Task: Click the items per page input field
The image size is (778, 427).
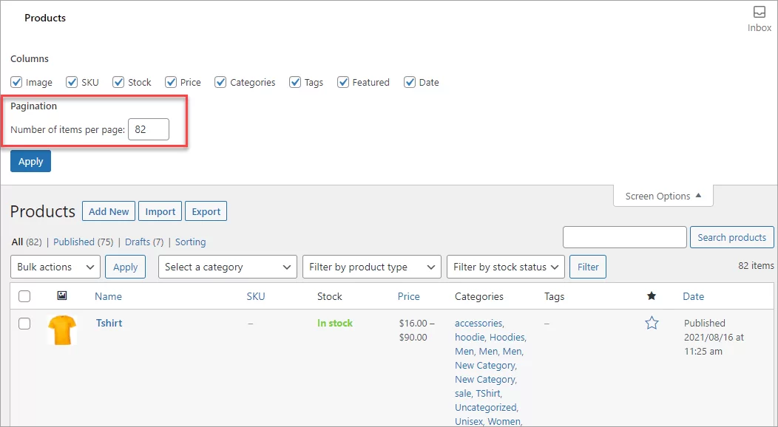Action: [x=149, y=129]
